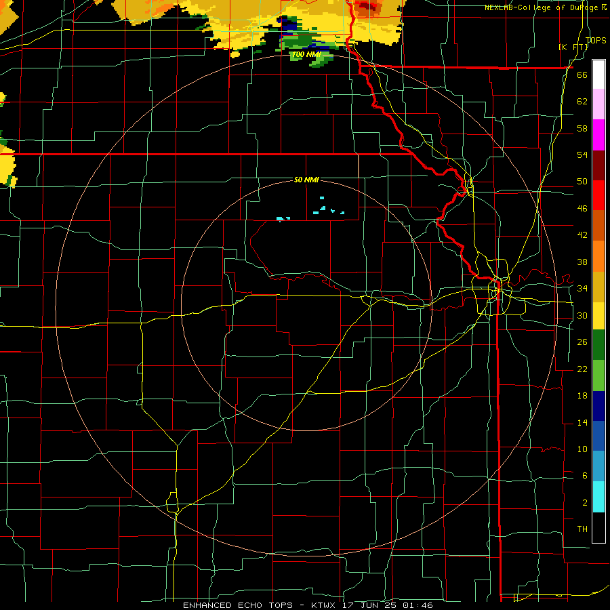The width and height of the screenshot is (610, 610).
Task: Click the white swatch in the tops legend
Action: [x=598, y=75]
